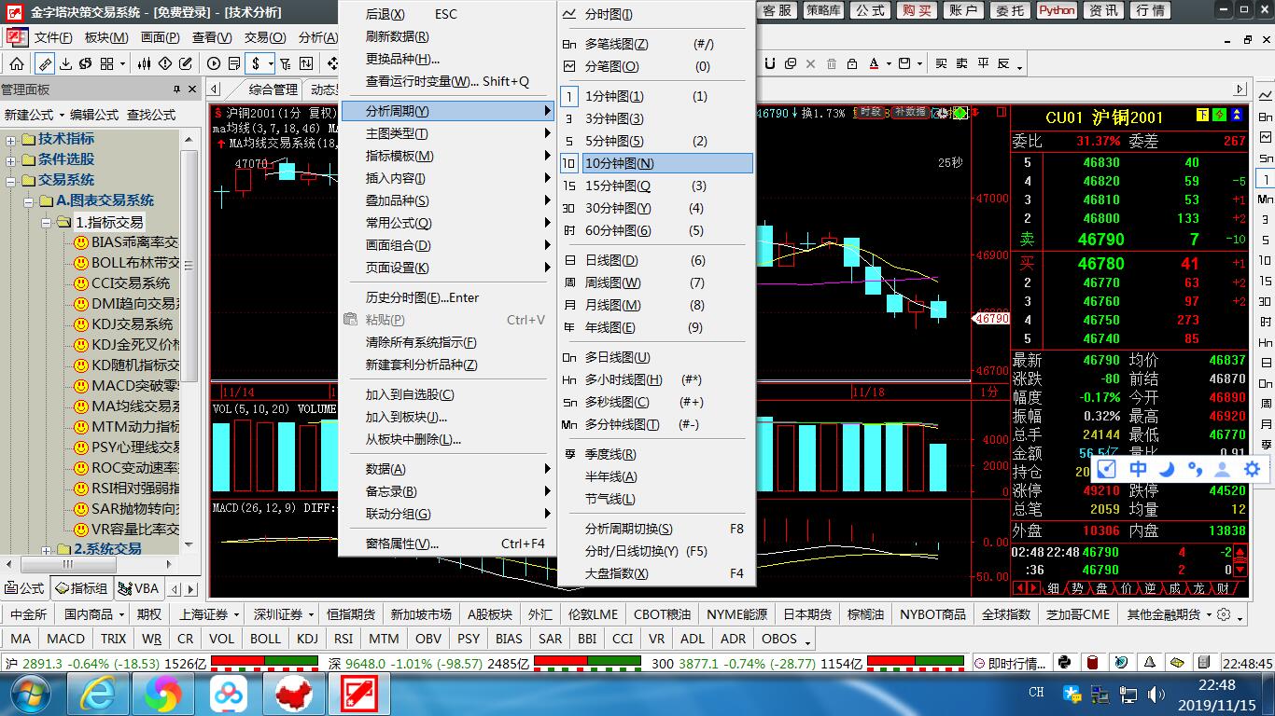Open the 主图类型 submenu
This screenshot has width=1275, height=716.
coord(448,133)
